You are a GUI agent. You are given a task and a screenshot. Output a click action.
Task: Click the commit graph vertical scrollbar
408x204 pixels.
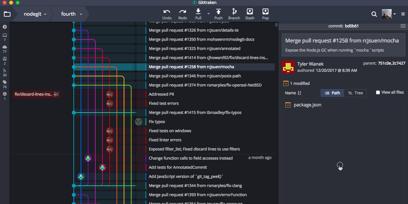276,25
